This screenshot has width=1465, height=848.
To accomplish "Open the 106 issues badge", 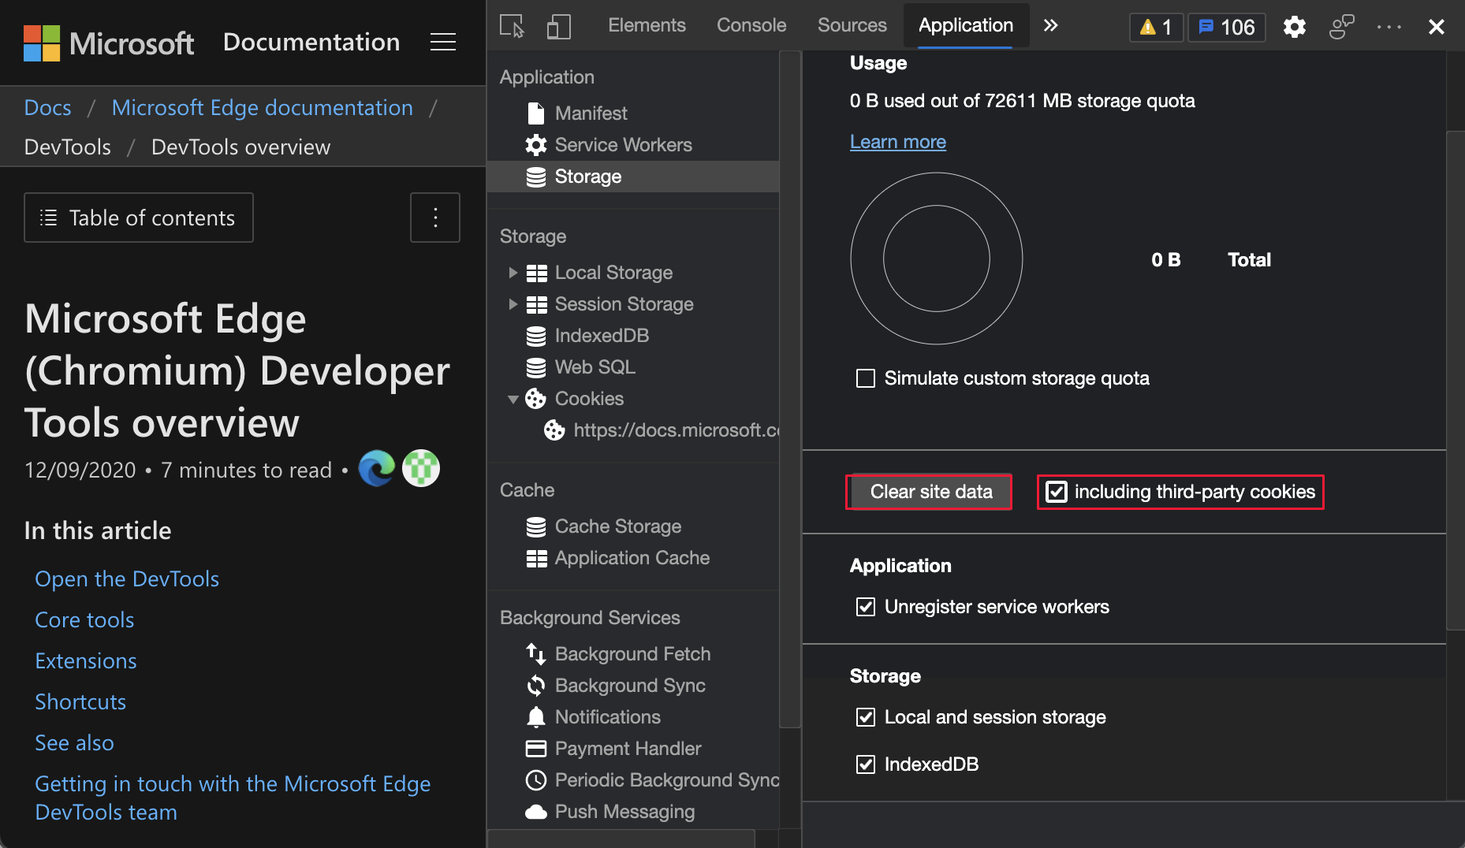I will [x=1226, y=27].
